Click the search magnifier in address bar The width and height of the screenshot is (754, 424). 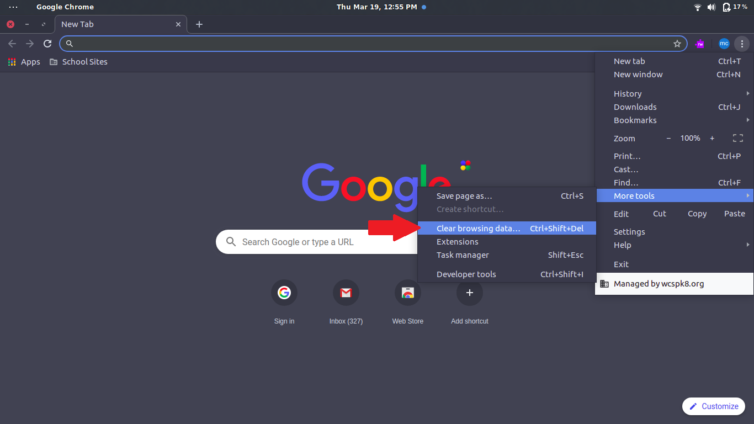(x=70, y=44)
